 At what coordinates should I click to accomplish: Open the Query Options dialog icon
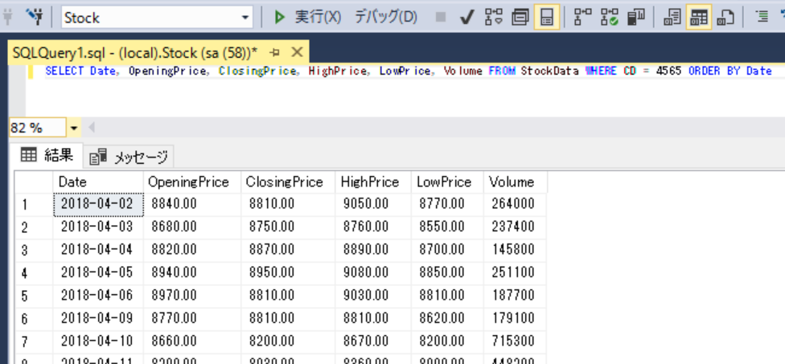coord(520,18)
